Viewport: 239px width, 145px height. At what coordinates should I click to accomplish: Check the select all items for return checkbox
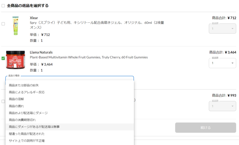tap(3, 6)
